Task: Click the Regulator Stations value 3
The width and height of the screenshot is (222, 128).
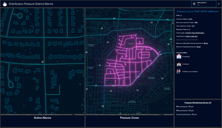Action: tap(189, 29)
